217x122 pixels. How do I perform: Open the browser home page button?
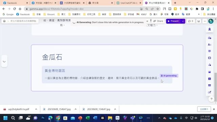tap(20, 9)
